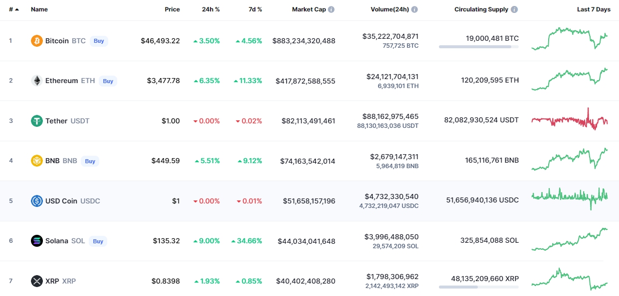Open the Circulating Supply info icon
This screenshot has height=296, width=619.
[x=514, y=9]
